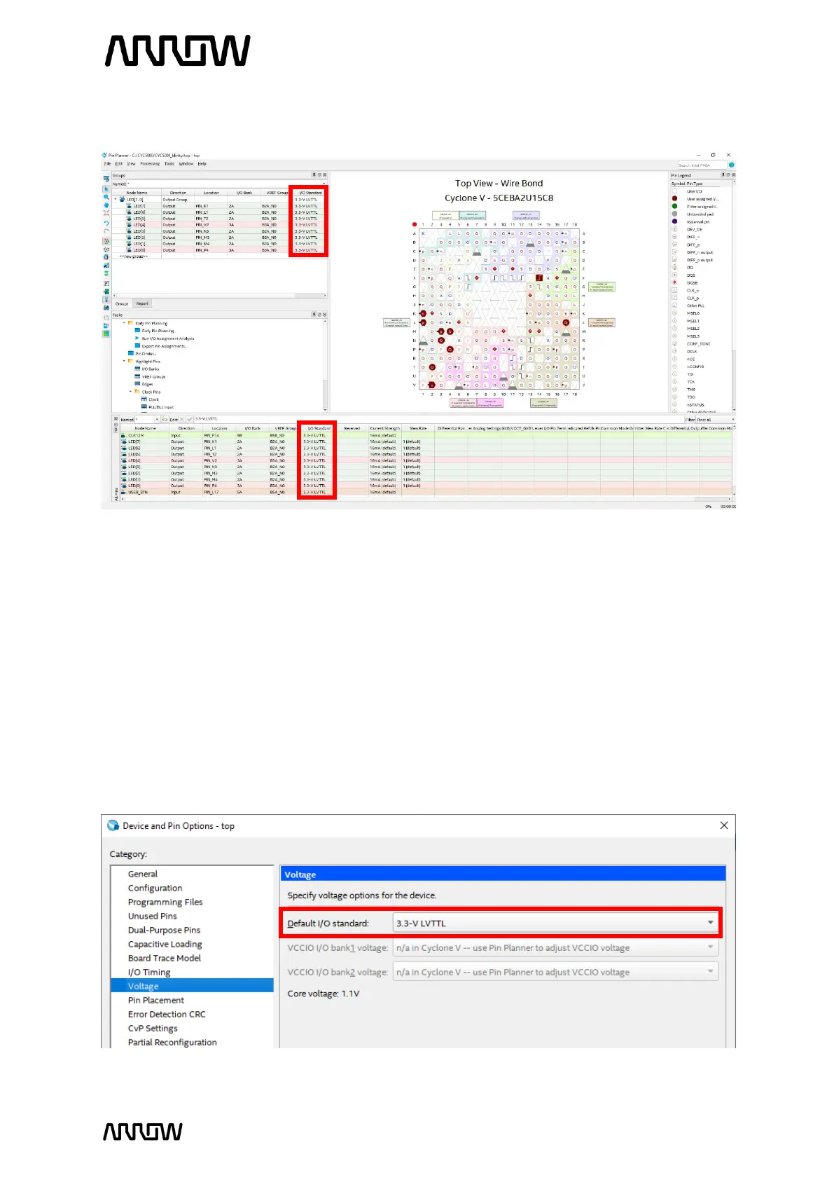834x1180 pixels.
Task: Collapse the Clock Pins folder
Action: click(130, 392)
